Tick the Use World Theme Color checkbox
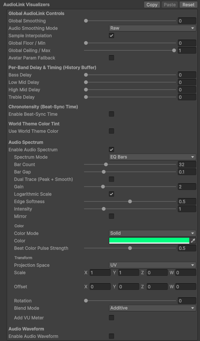The height and width of the screenshot is (341, 200). tap(111, 131)
